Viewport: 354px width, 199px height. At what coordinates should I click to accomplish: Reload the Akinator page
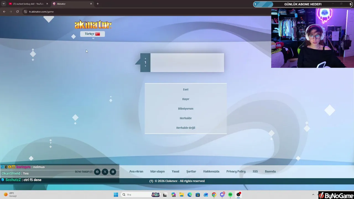pos(17,12)
